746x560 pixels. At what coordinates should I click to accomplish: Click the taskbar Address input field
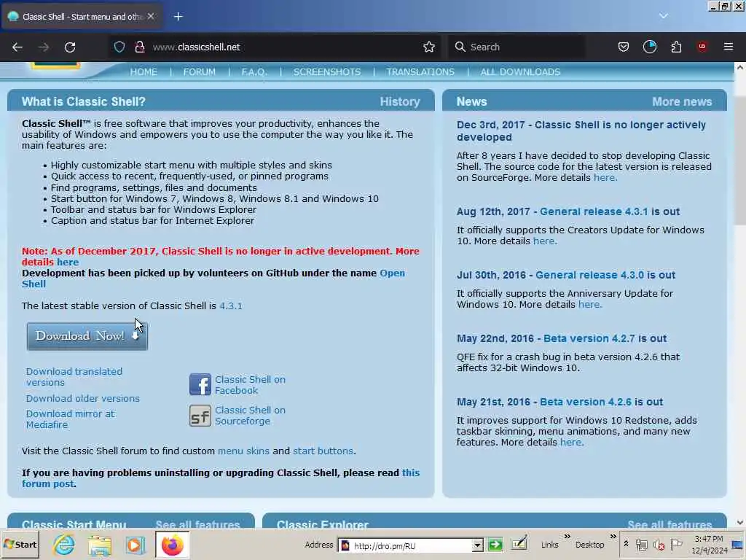click(412, 545)
